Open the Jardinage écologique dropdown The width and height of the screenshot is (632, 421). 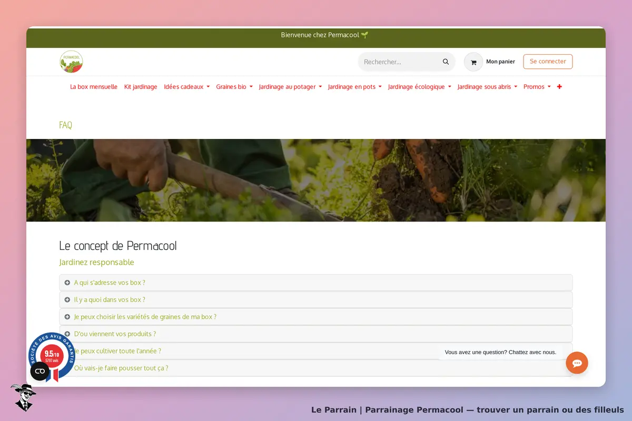pos(419,87)
